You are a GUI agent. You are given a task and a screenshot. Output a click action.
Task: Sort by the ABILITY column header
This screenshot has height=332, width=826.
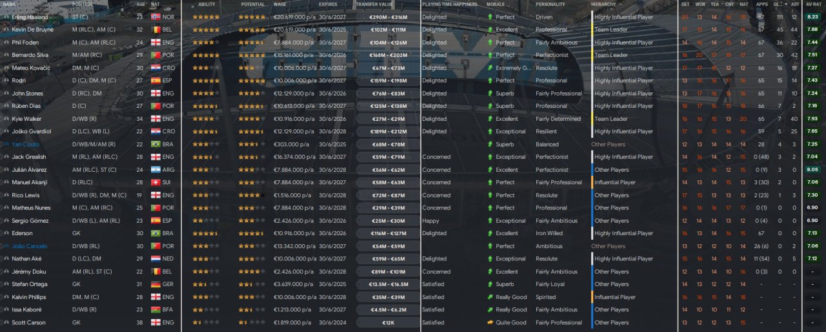pyautogui.click(x=206, y=4)
